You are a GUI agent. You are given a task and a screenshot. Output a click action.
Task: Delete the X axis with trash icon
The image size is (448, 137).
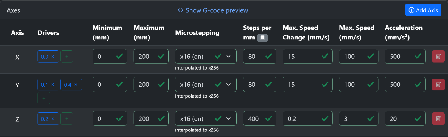pyautogui.click(x=438, y=57)
